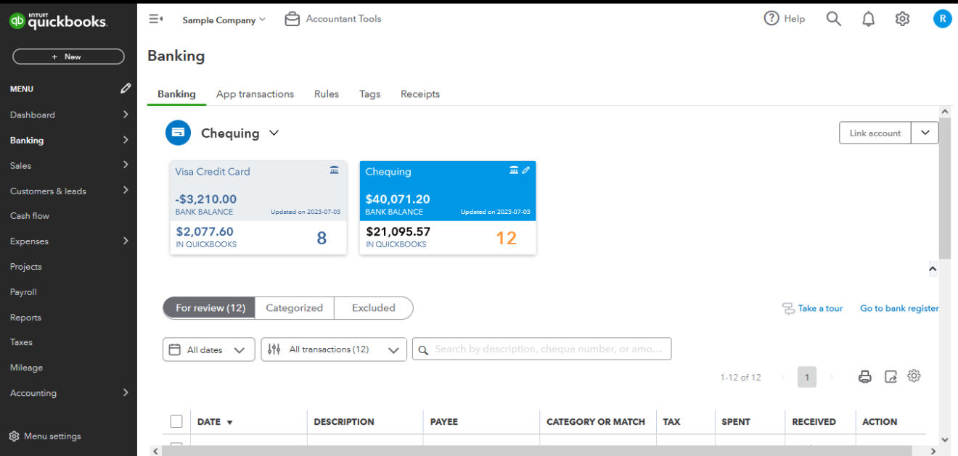This screenshot has width=958, height=456.
Task: Click the print icon above the transaction list
Action: [x=864, y=376]
